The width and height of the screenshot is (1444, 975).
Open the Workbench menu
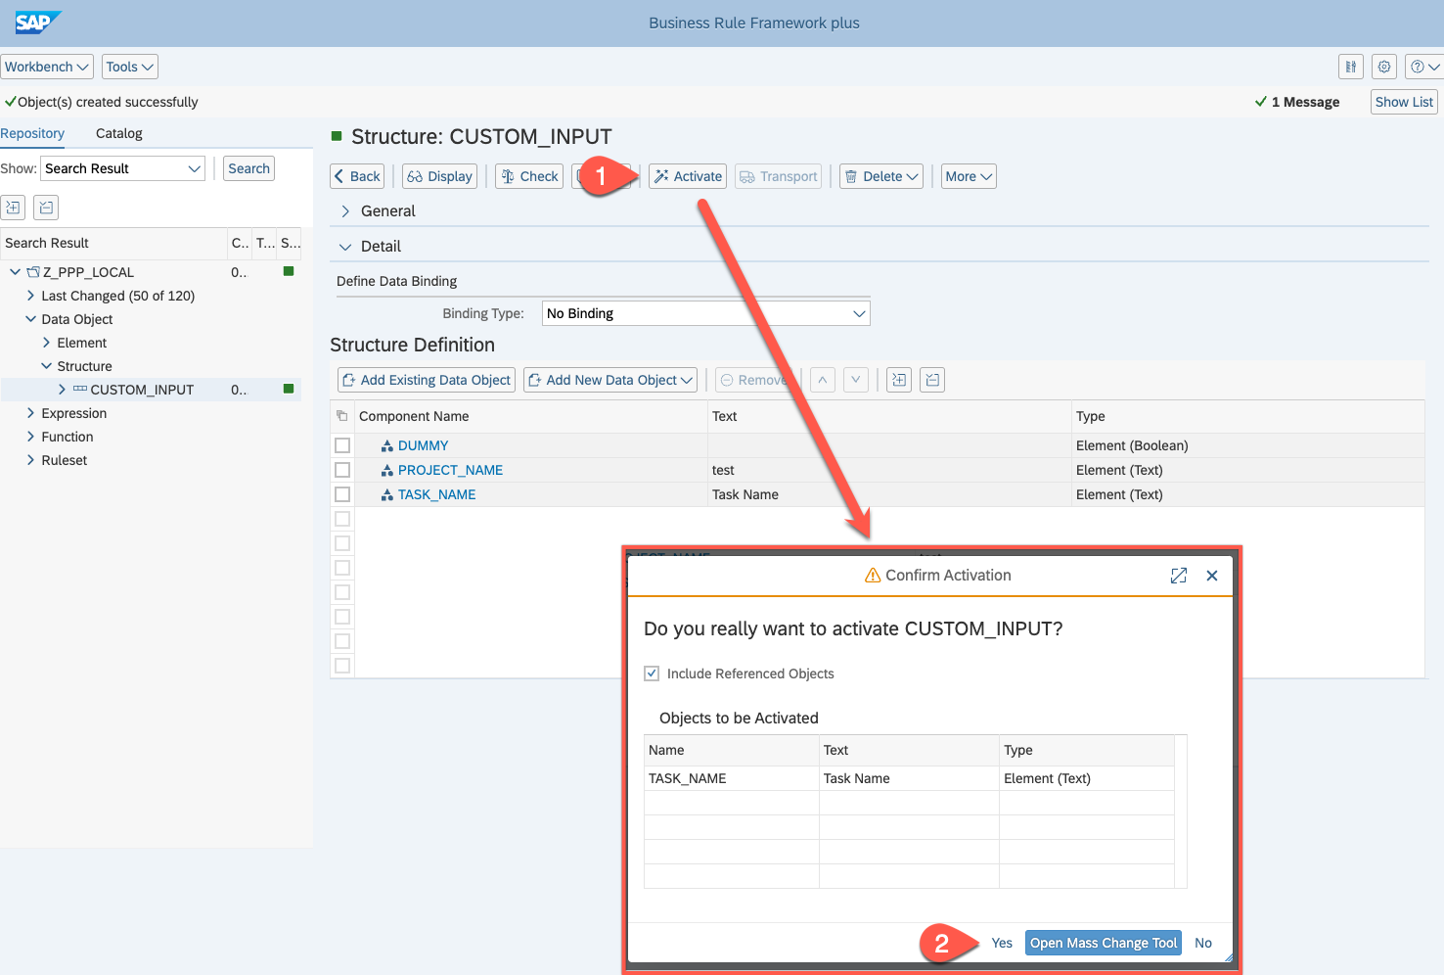47,67
